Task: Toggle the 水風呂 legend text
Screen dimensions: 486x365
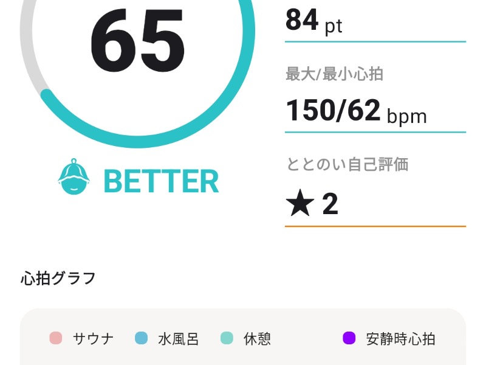Action: pos(178,339)
